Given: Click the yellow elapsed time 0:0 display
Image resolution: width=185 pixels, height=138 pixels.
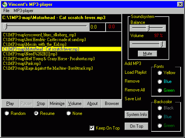Looking at the screenshot, I should point(97,27).
